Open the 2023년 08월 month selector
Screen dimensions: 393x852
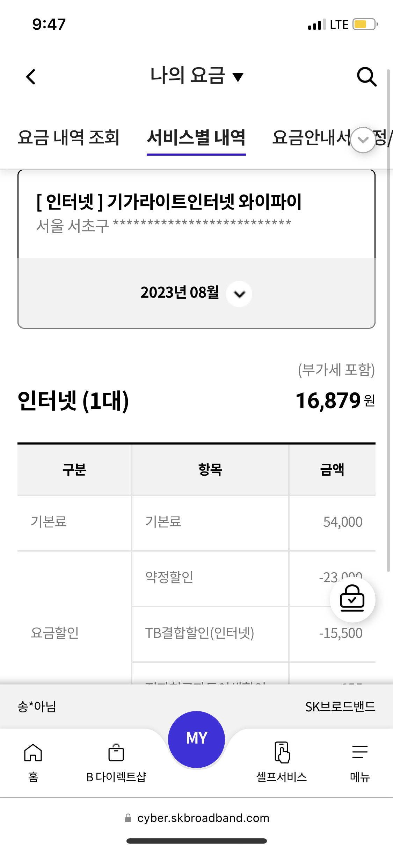239,294
